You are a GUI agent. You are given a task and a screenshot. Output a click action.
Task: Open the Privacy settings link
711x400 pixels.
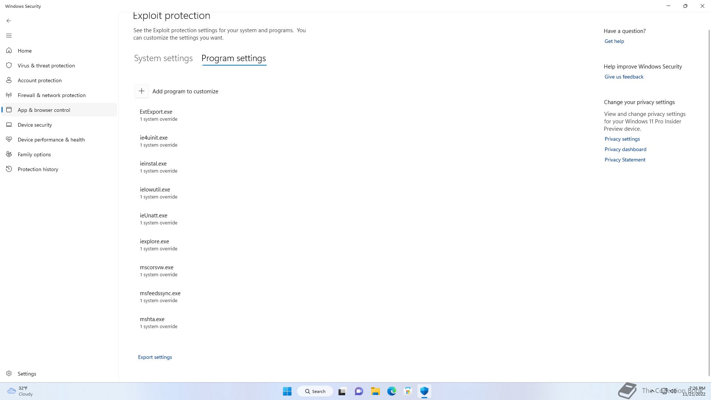pyautogui.click(x=622, y=139)
